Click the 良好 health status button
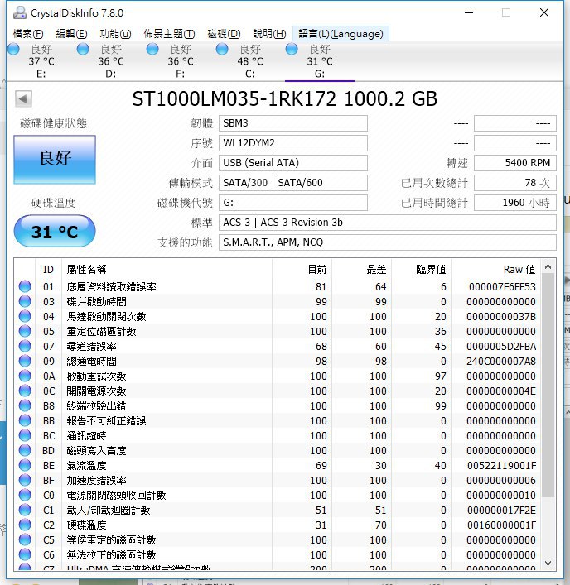Viewport: 570px width, 585px height. coord(55,159)
